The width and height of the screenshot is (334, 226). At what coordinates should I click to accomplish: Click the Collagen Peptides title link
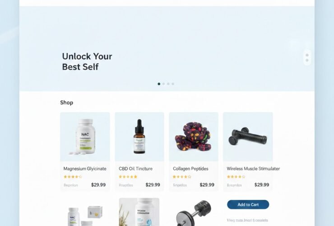(x=190, y=169)
